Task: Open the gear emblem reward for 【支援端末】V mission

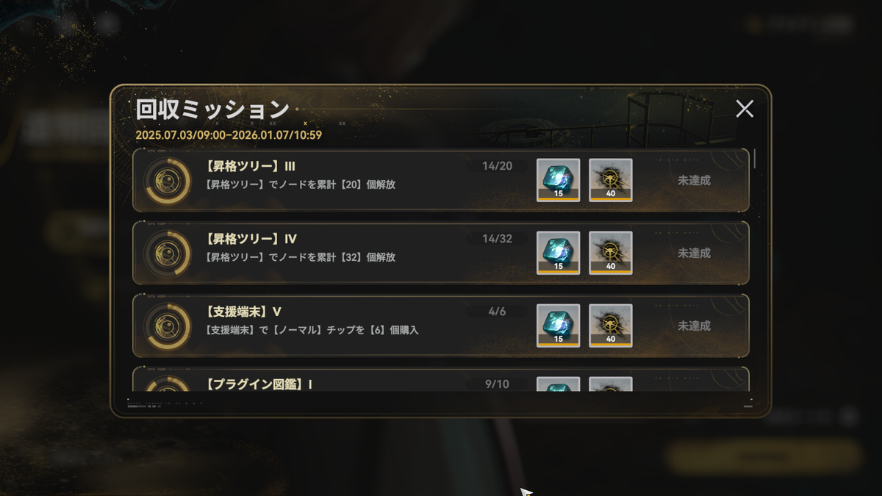Action: point(611,326)
